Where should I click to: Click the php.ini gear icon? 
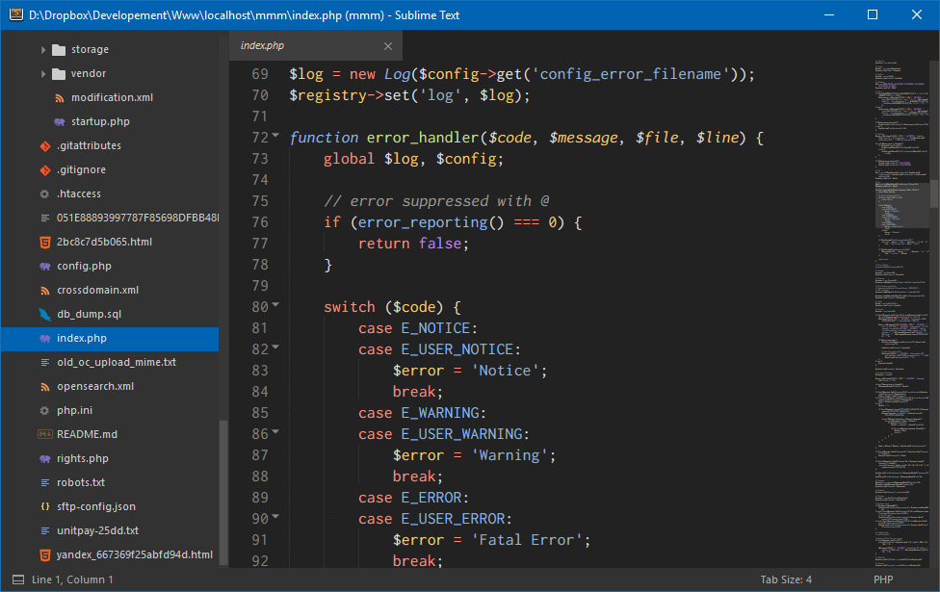[44, 410]
